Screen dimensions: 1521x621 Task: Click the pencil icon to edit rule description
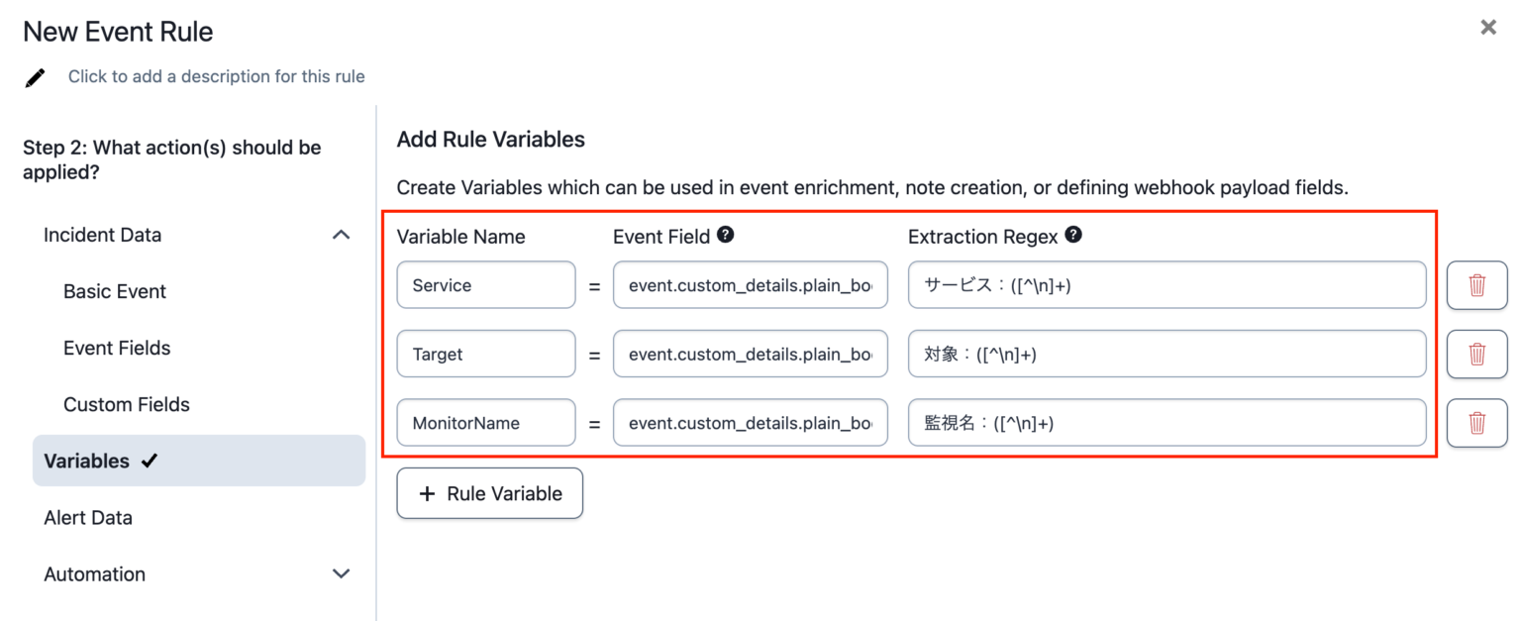(x=36, y=75)
